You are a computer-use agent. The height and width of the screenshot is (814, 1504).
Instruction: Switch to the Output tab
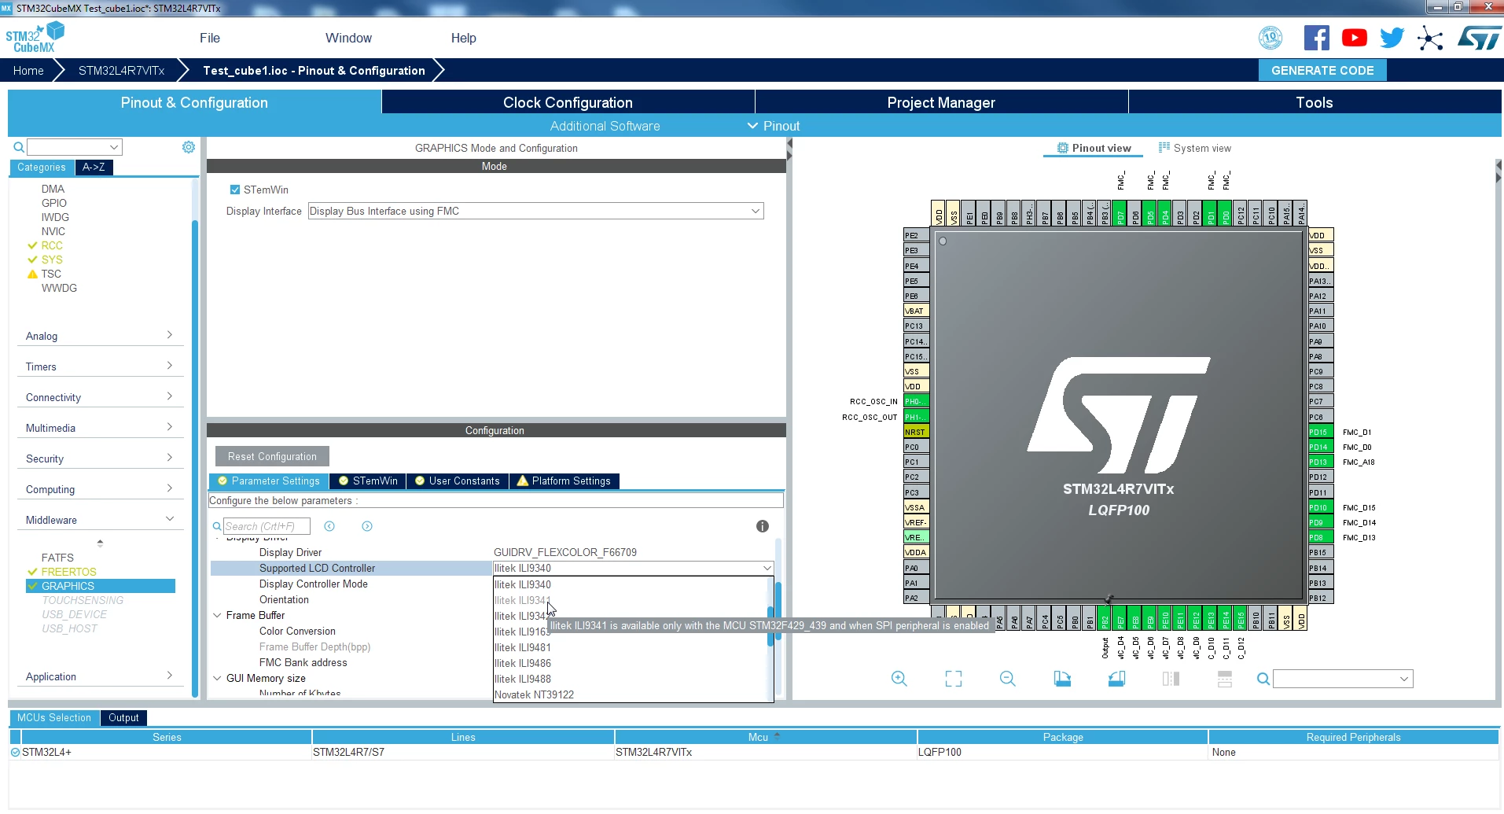click(123, 717)
